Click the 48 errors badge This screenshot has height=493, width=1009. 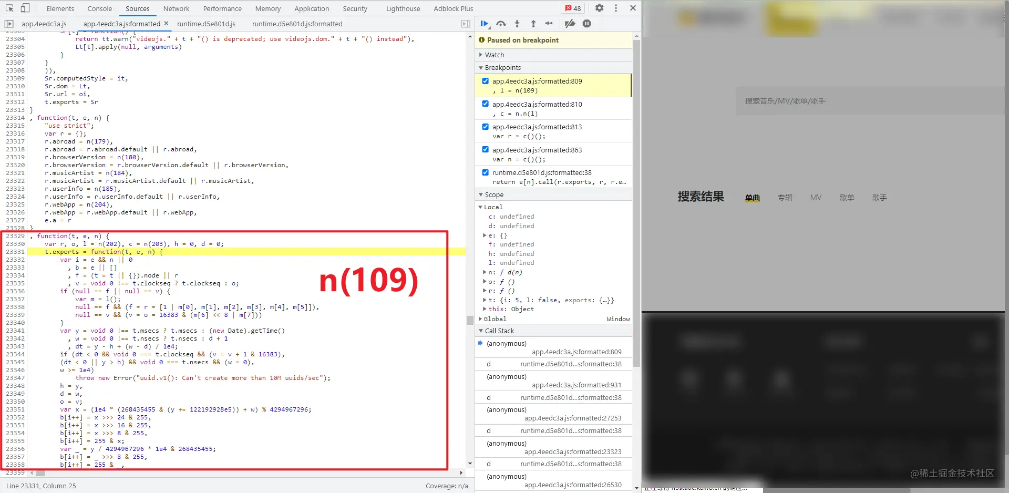tap(573, 8)
